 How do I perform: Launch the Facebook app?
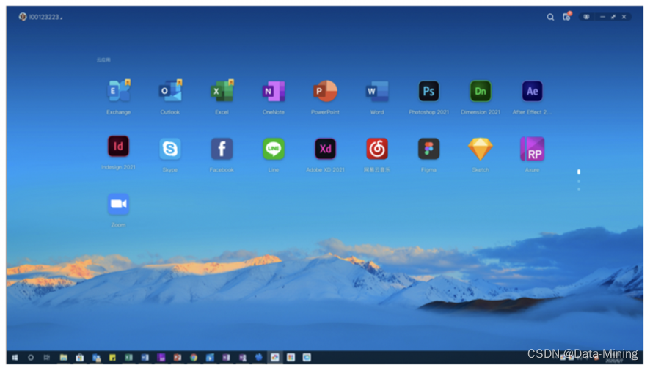point(222,149)
